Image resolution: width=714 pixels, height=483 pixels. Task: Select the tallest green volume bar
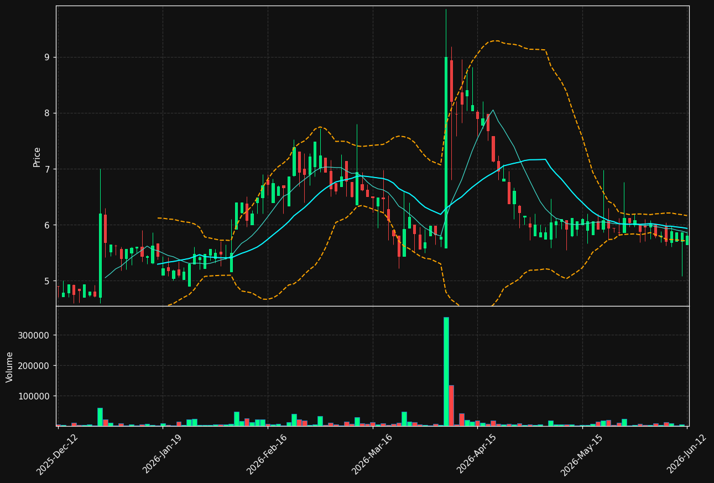point(446,371)
